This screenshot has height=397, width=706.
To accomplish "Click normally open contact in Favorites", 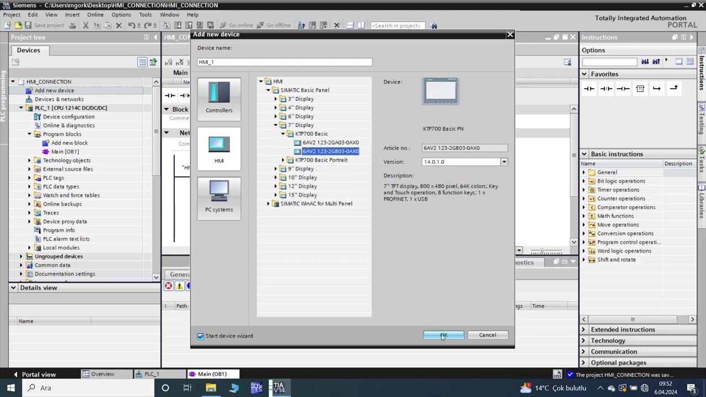I will [589, 88].
